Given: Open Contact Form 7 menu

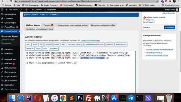Looking at the screenshot, I should click(x=10, y=31).
